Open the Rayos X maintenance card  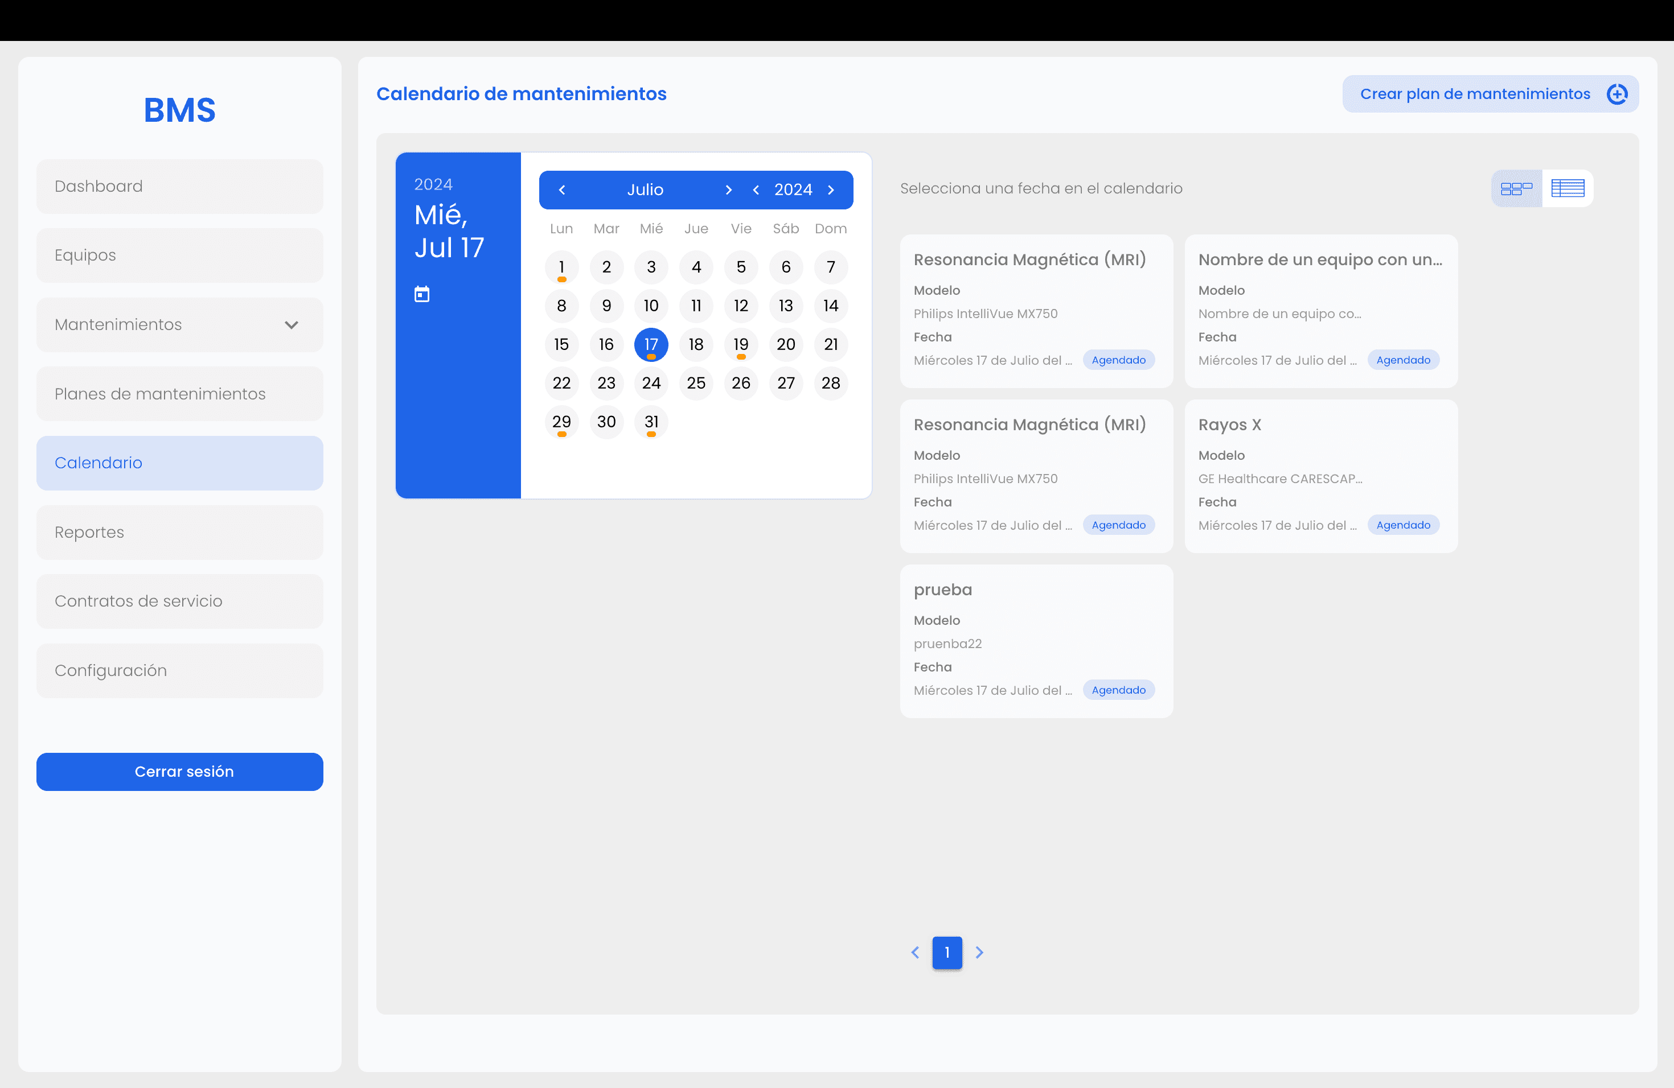(x=1321, y=476)
